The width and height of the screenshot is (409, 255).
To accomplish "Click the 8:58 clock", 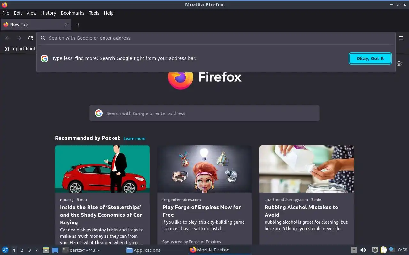I will pyautogui.click(x=403, y=250).
